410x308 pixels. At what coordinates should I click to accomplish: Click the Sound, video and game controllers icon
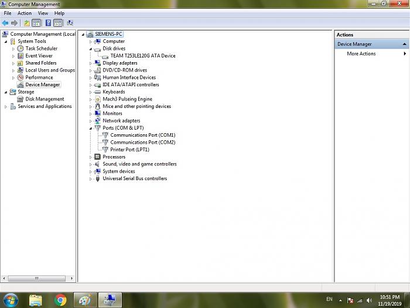click(97, 164)
